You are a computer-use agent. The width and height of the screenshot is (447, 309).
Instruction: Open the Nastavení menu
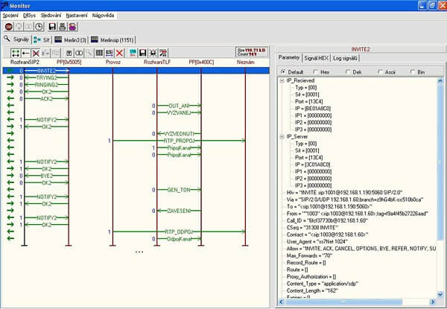[77, 16]
